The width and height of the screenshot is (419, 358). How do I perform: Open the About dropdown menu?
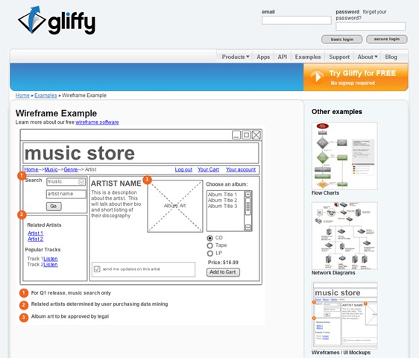368,57
